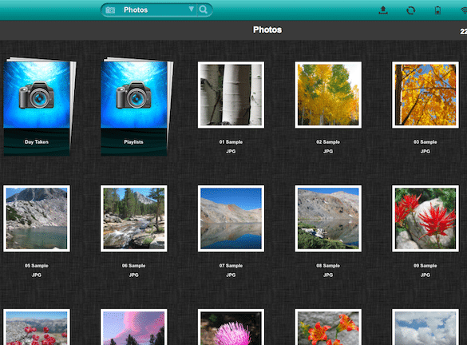Click the '07 Sample' file name label

(x=231, y=265)
